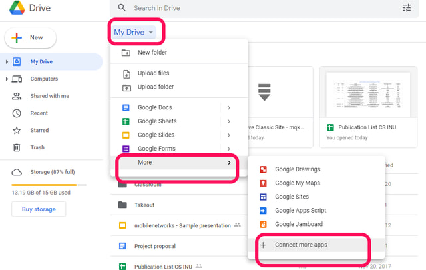Expand the Google Slides submenu arrow
This screenshot has width=426, height=270.
click(229, 135)
